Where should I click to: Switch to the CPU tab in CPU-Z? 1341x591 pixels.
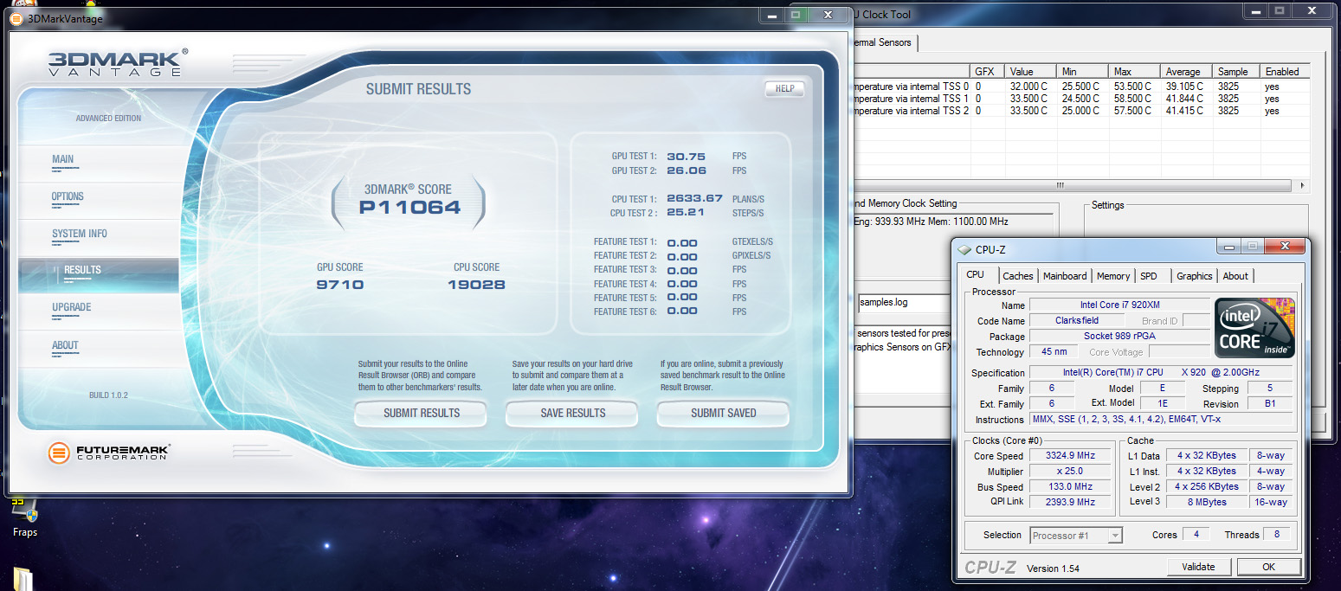coord(975,275)
